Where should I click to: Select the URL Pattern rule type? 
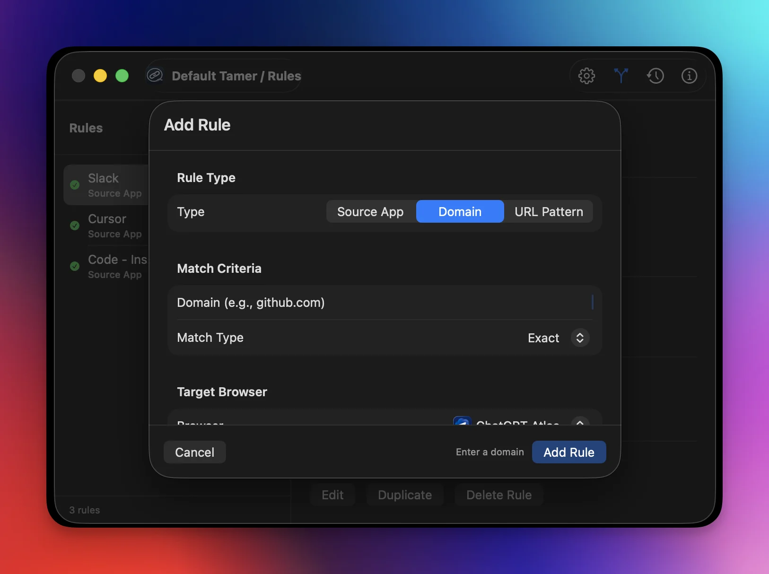(549, 211)
